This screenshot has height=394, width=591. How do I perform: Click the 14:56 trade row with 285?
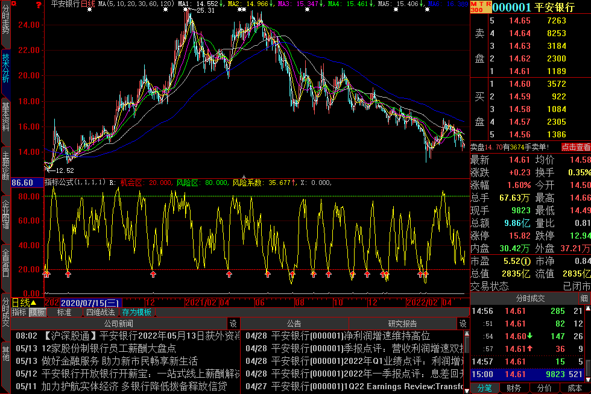[527, 311]
